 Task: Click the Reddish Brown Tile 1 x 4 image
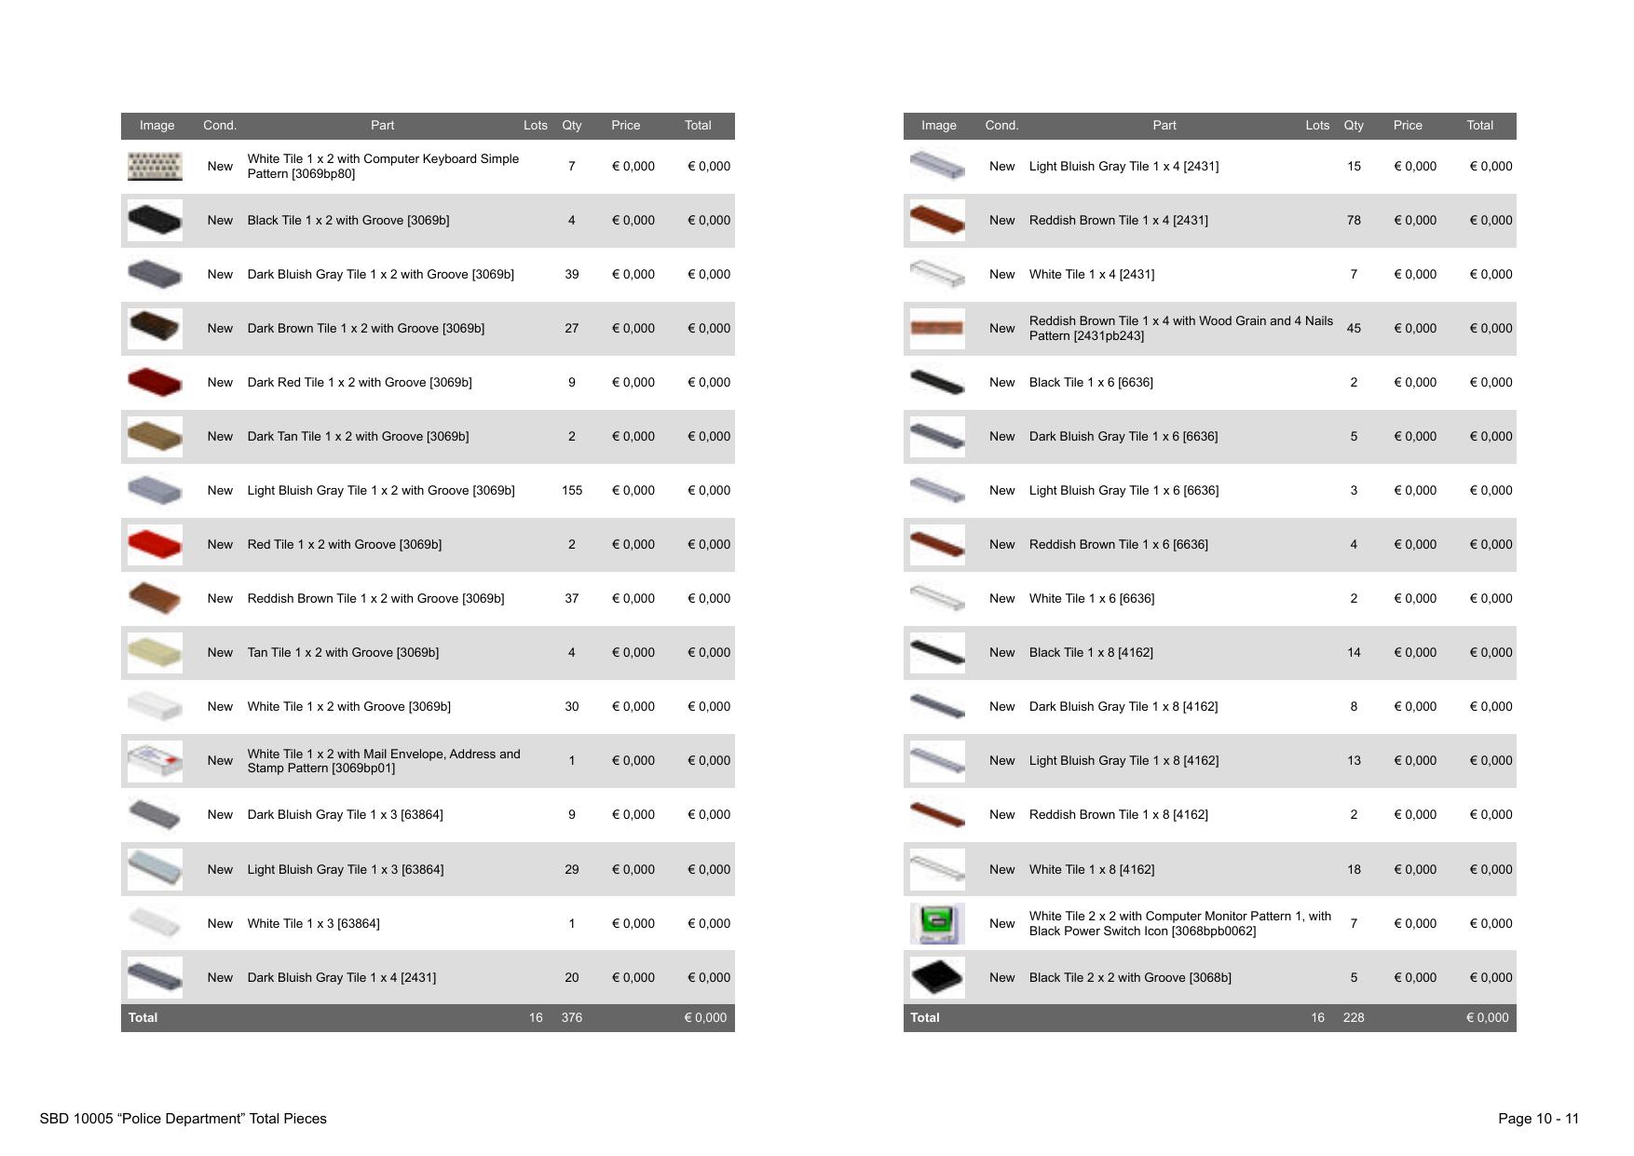937,221
